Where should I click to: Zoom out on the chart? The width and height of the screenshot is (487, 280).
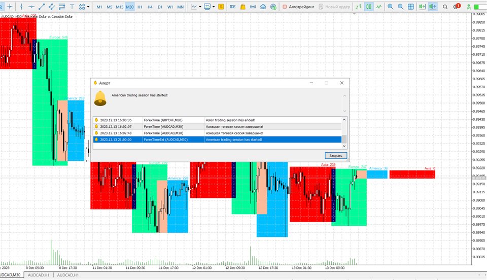401,7
